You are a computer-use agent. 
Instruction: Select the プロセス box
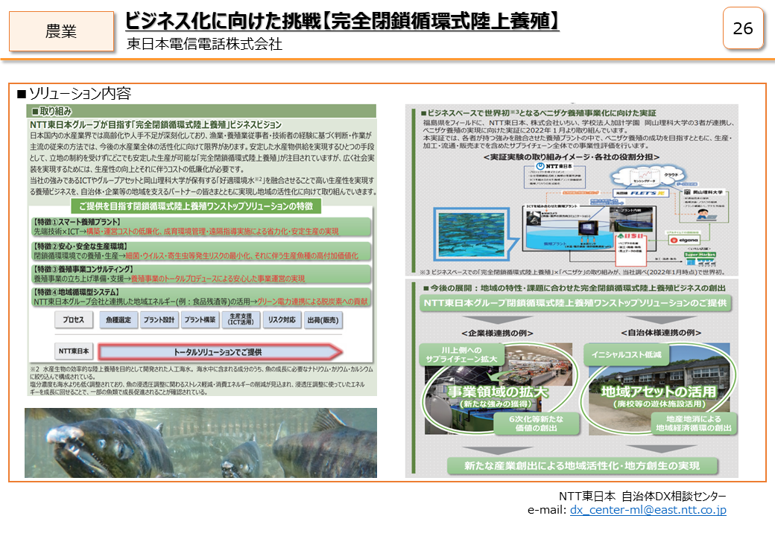73,320
